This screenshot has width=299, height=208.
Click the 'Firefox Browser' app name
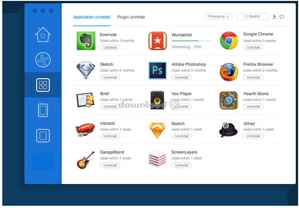[x=258, y=65]
